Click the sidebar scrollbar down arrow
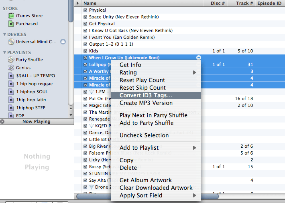 (71, 115)
